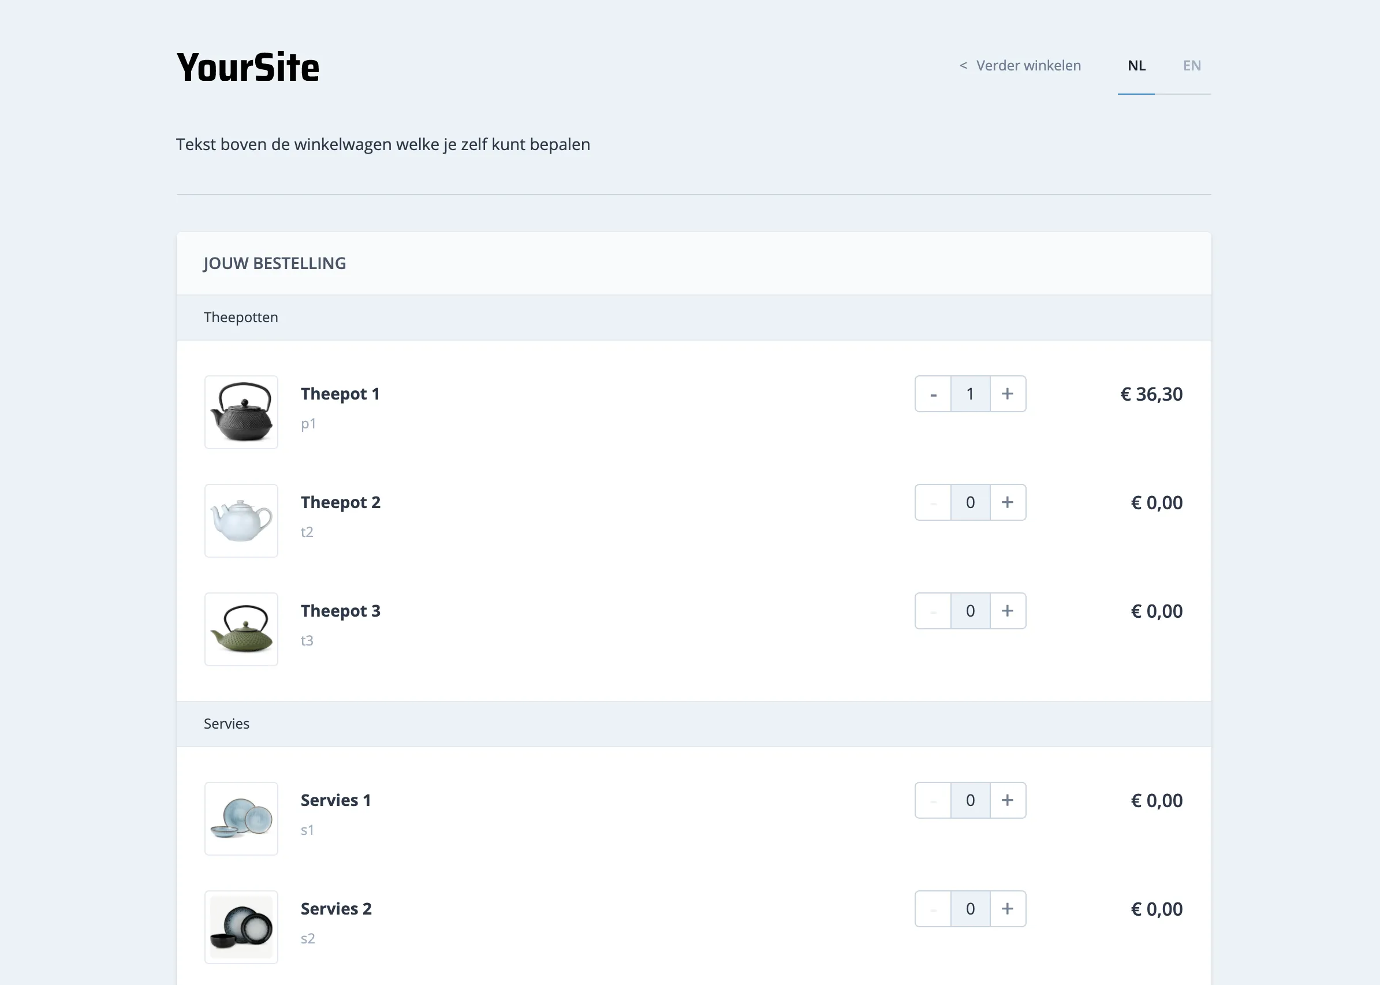Select the NL language tab

(x=1136, y=65)
